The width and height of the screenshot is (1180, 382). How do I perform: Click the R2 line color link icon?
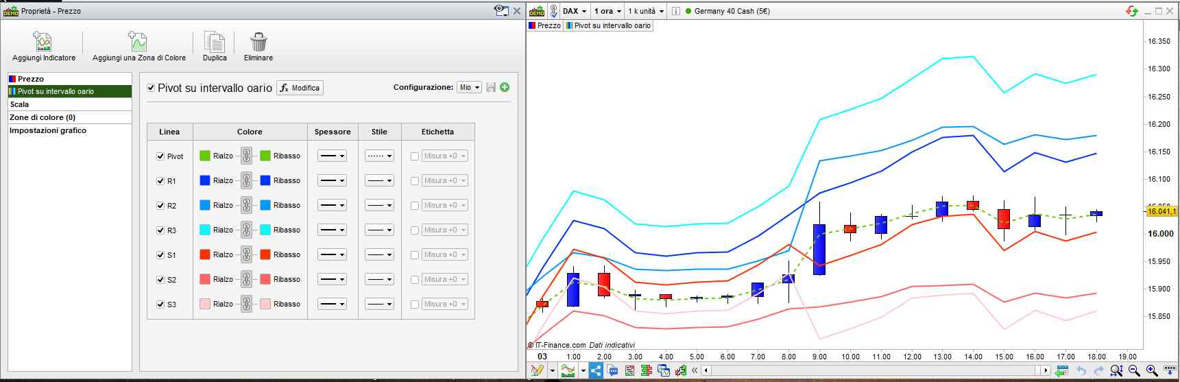click(246, 205)
